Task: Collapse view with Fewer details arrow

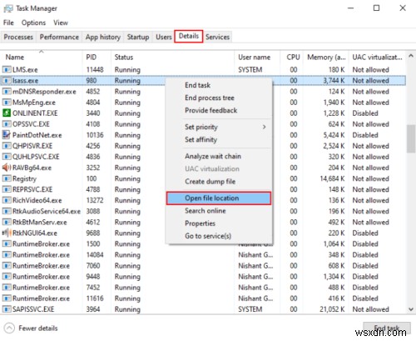Action: click(9, 328)
